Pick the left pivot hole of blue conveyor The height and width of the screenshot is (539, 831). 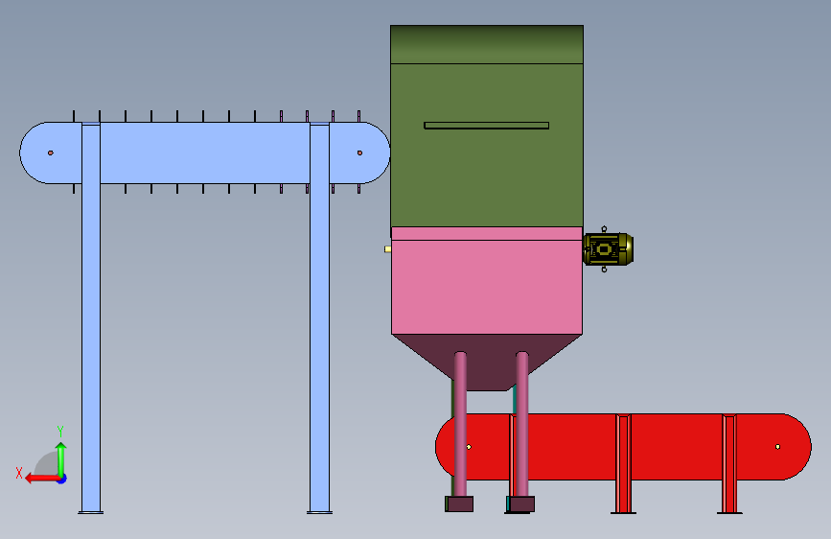[x=51, y=152]
